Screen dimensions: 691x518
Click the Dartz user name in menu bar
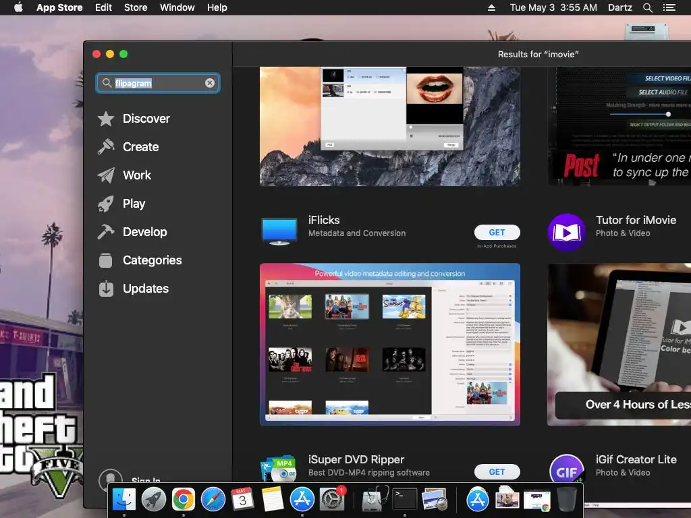(x=619, y=7)
